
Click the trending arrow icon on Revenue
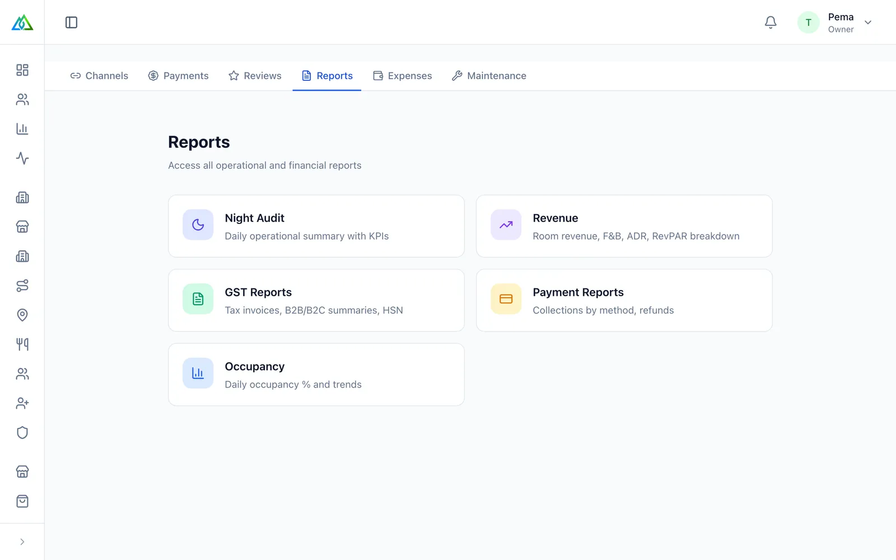(x=506, y=225)
